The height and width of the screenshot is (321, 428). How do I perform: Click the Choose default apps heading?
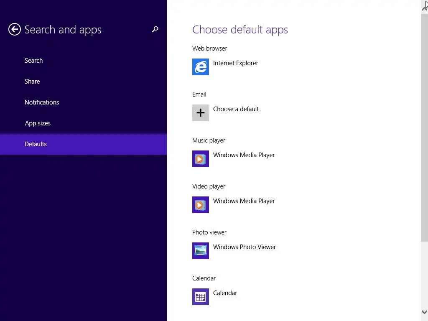(240, 30)
